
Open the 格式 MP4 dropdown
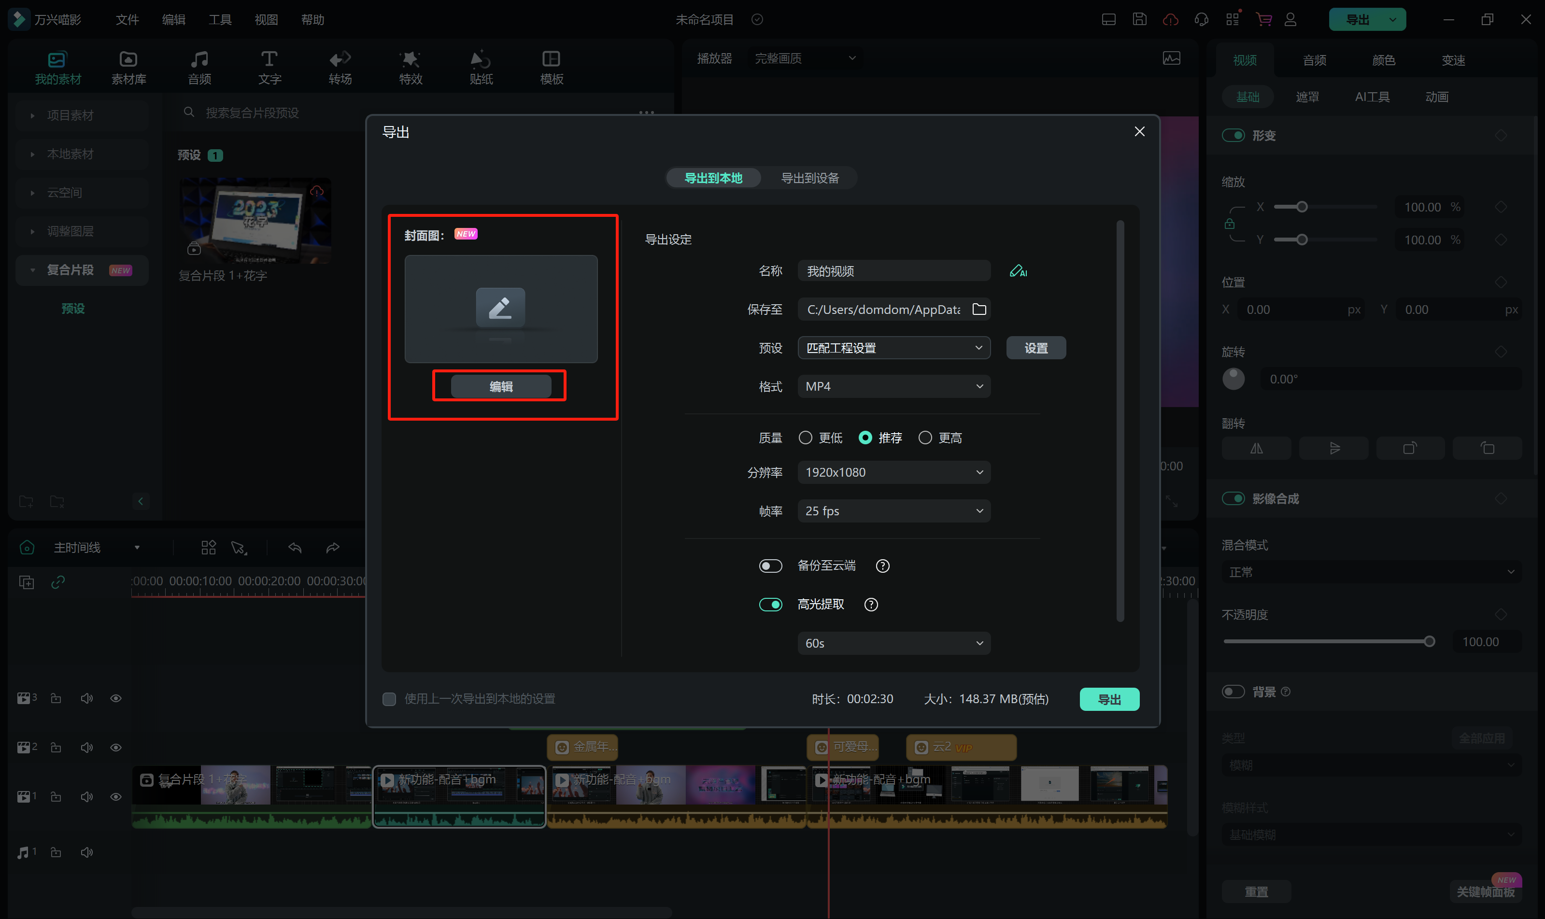(893, 386)
